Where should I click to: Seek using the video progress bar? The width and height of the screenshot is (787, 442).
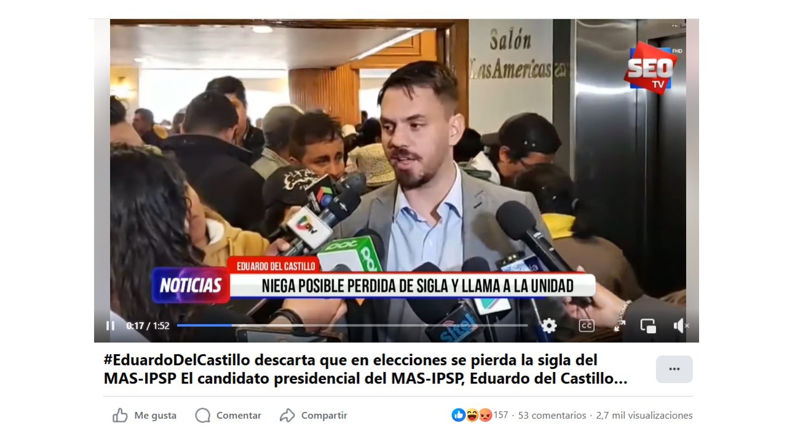click(x=352, y=325)
